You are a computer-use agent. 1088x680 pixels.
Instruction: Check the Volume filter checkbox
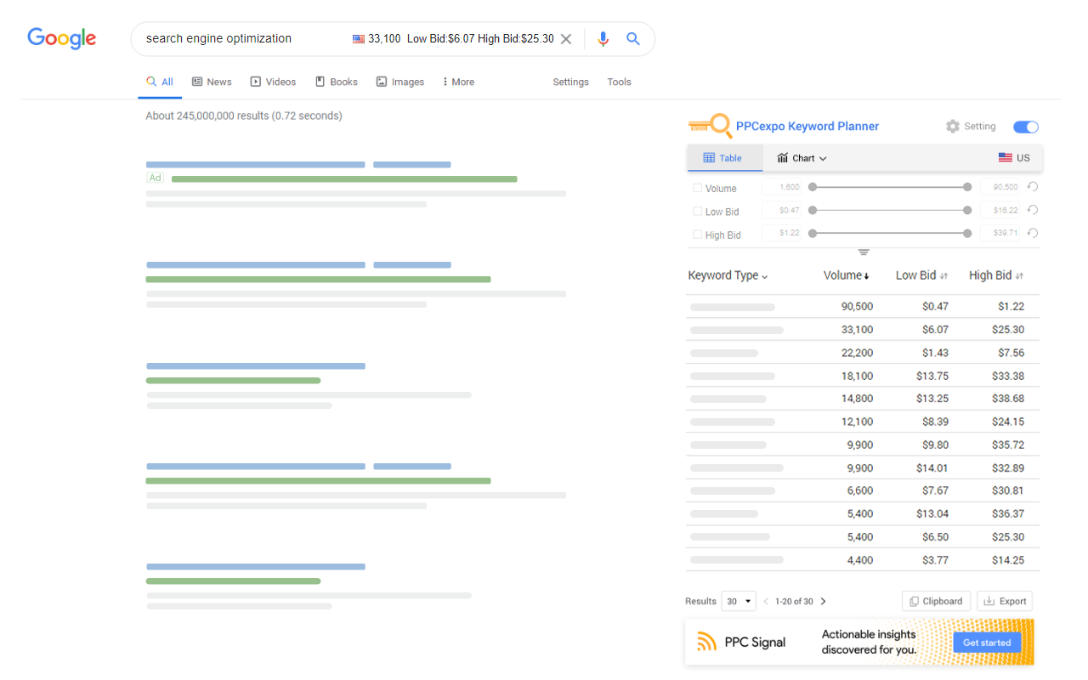click(698, 188)
